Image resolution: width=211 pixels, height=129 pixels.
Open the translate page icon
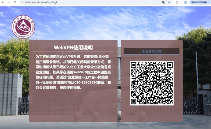pos(164,2)
